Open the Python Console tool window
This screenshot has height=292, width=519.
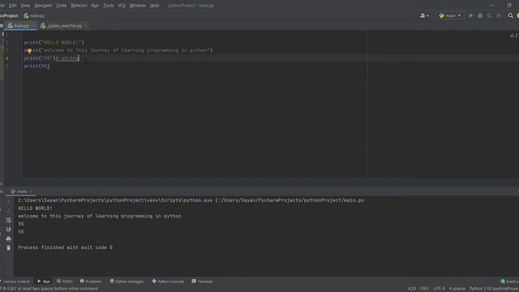(x=168, y=281)
